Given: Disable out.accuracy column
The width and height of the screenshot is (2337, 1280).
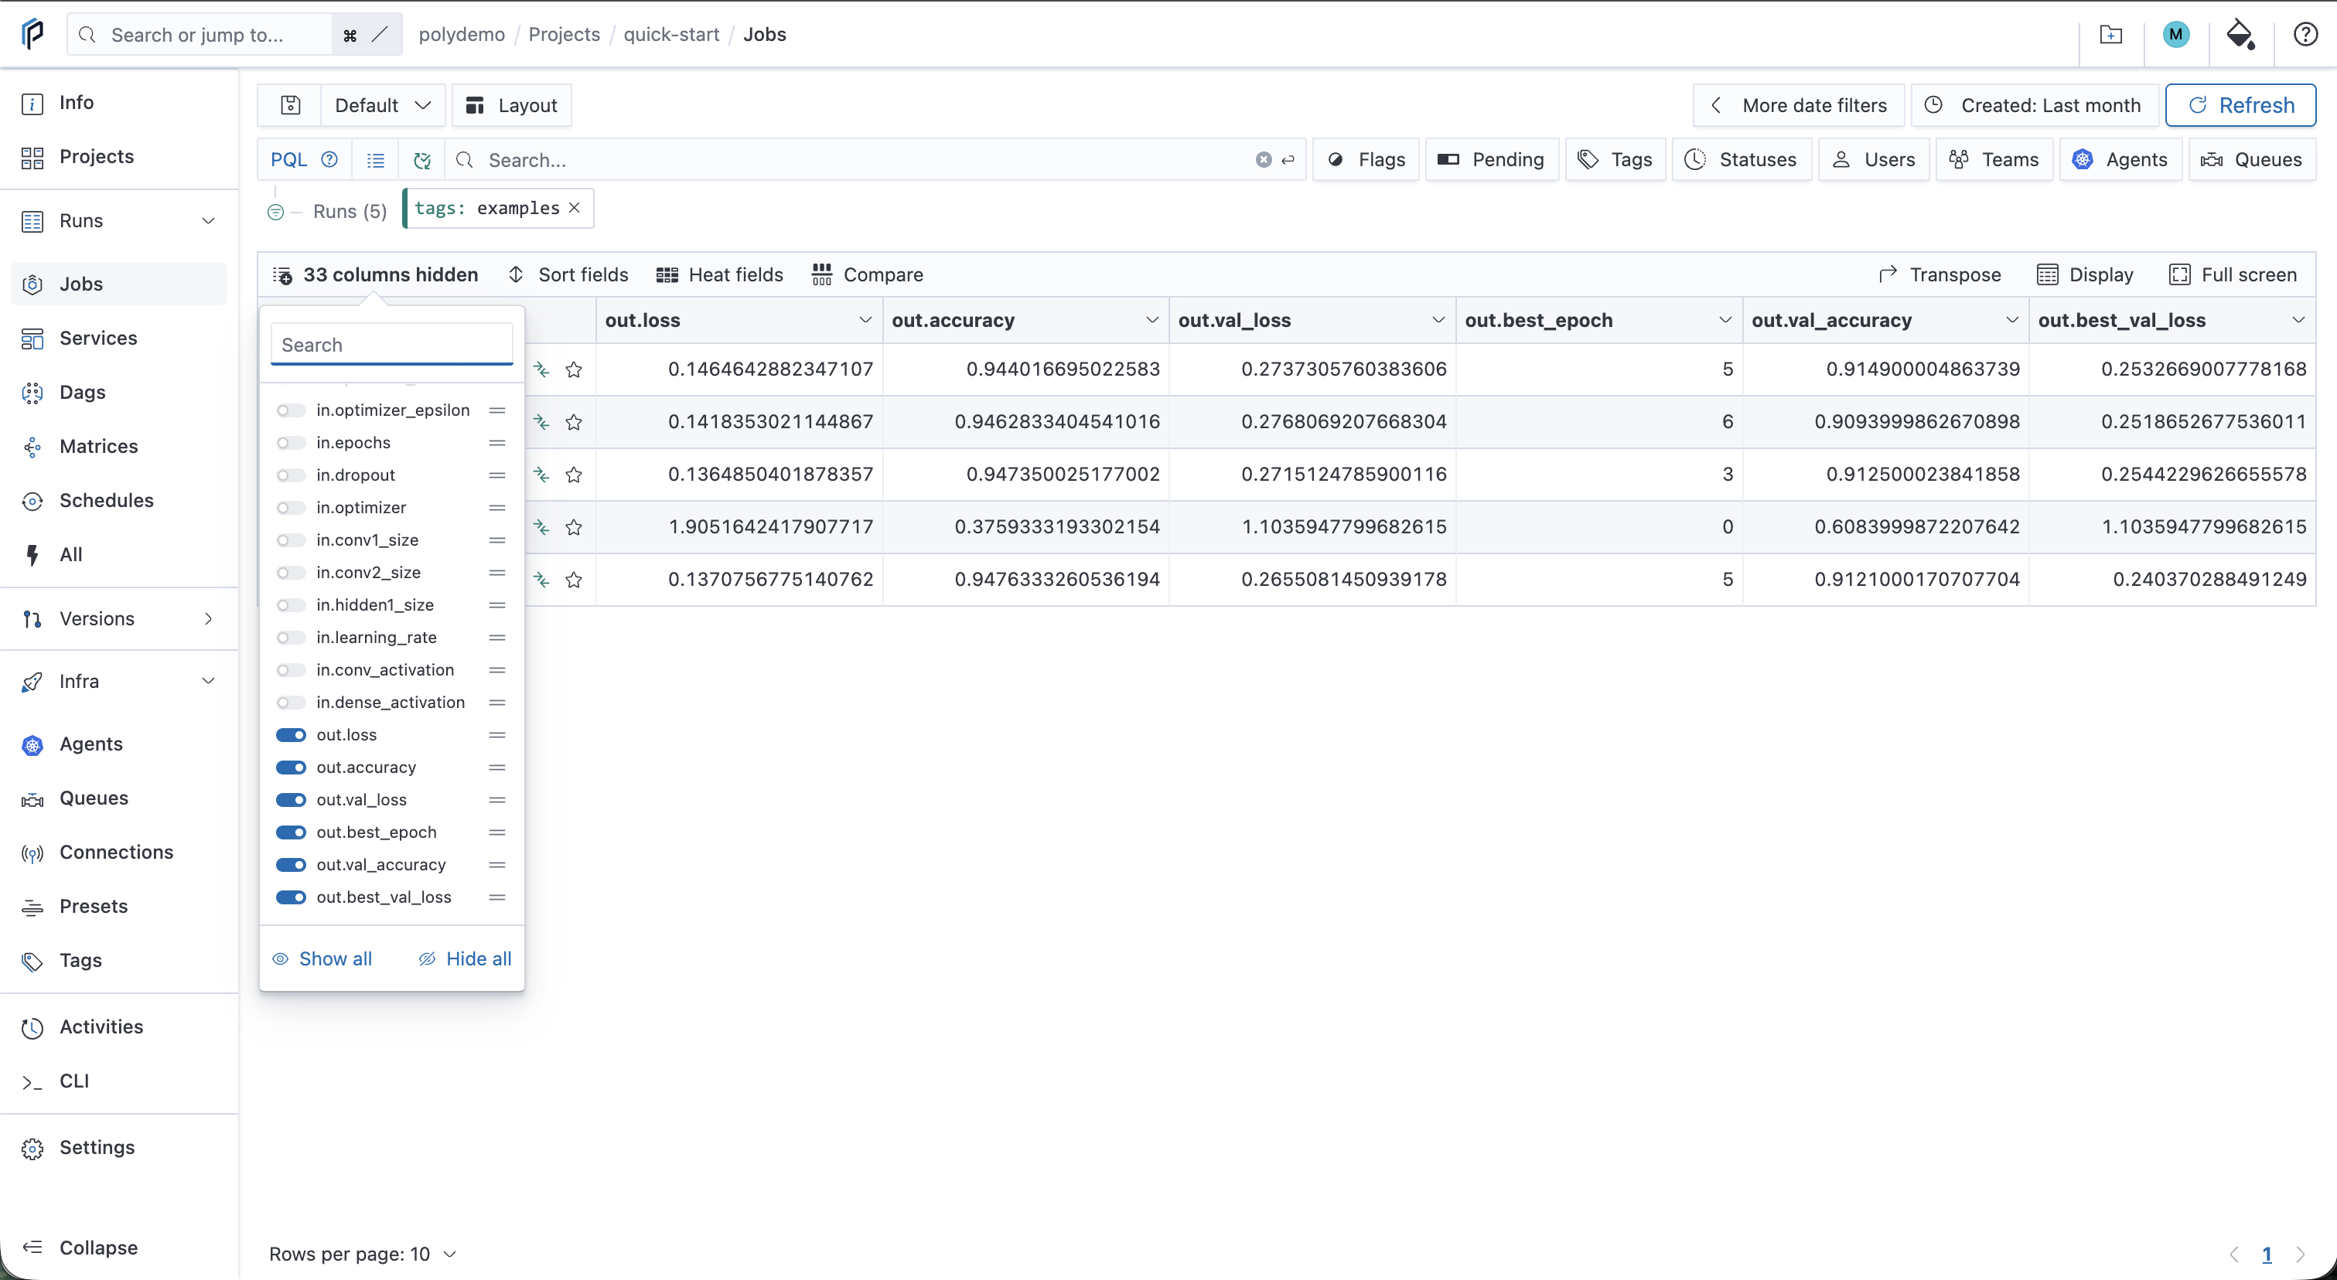Looking at the screenshot, I should tap(290, 768).
